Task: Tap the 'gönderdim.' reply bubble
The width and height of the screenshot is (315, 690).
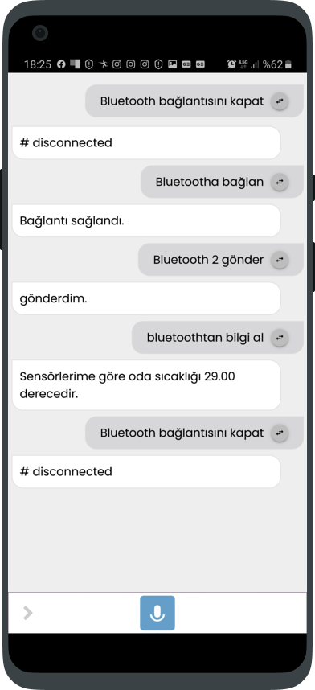Action: click(x=146, y=298)
